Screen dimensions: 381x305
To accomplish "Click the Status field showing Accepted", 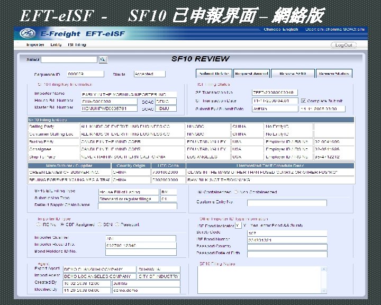I will click(150, 74).
